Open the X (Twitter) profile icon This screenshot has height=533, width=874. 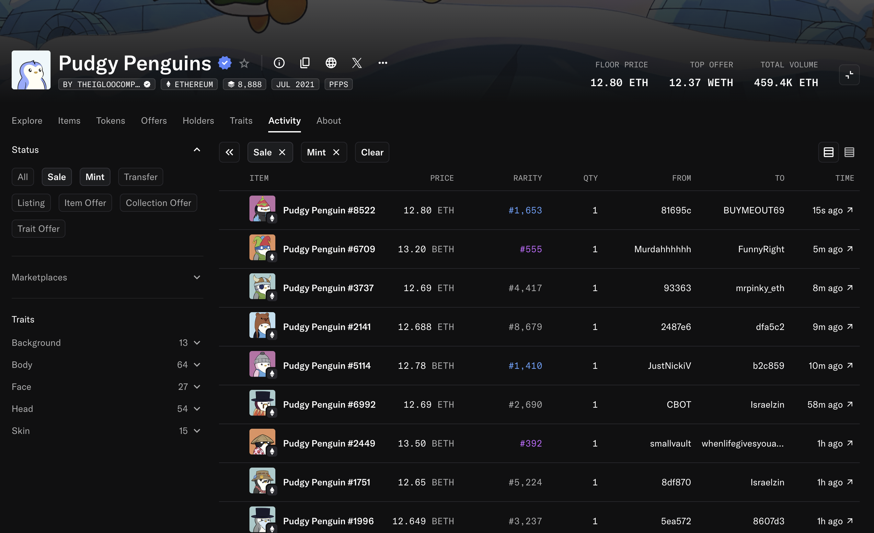pyautogui.click(x=356, y=63)
